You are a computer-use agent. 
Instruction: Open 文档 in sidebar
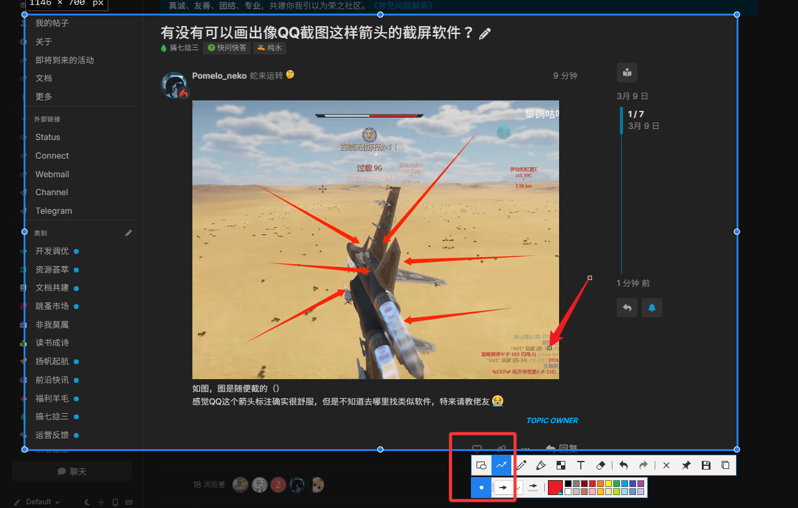44,78
